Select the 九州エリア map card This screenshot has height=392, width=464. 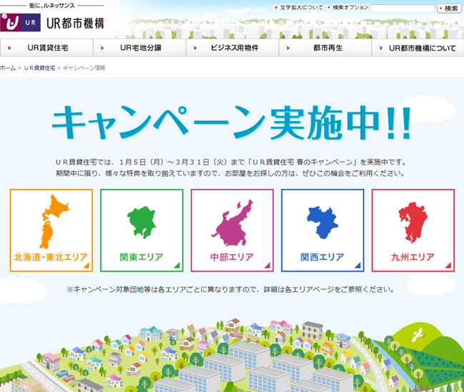point(413,230)
